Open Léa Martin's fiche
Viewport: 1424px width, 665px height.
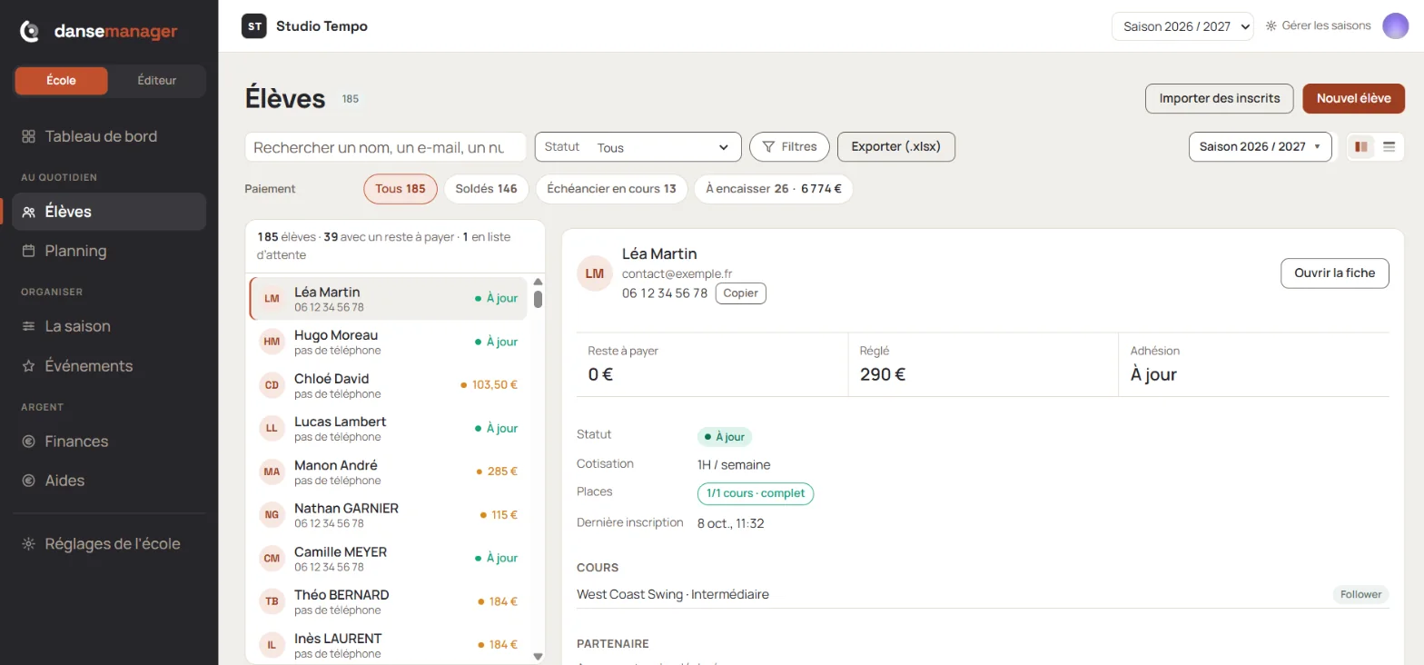1335,273
